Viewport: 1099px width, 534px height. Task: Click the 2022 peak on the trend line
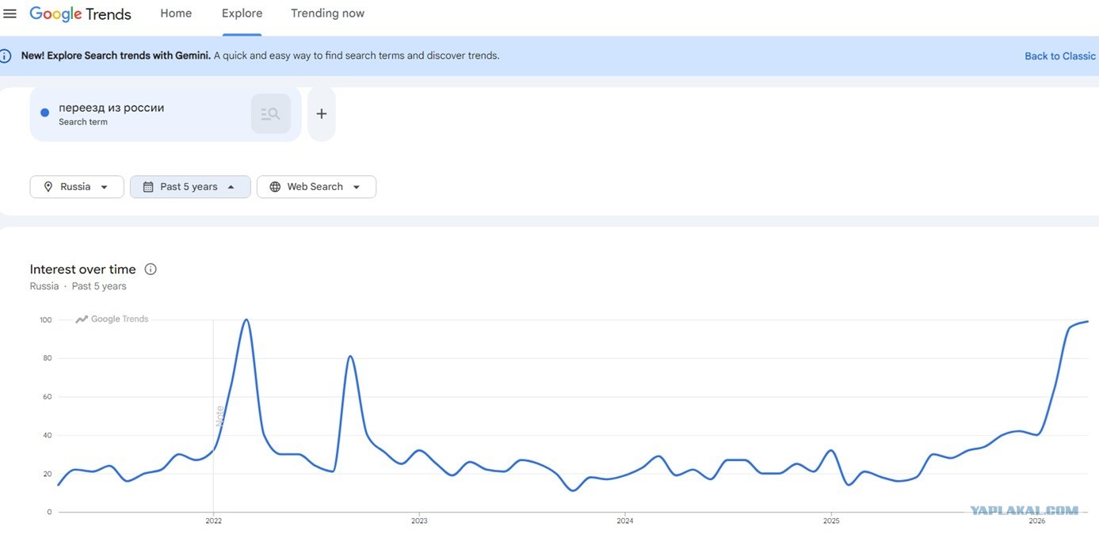pyautogui.click(x=246, y=320)
